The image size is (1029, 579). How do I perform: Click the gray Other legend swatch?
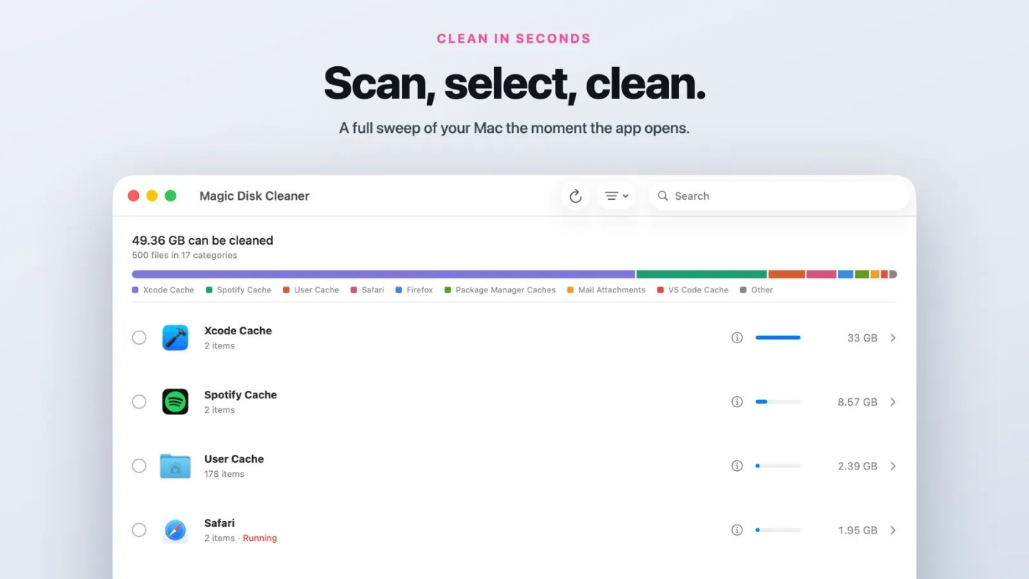click(744, 290)
